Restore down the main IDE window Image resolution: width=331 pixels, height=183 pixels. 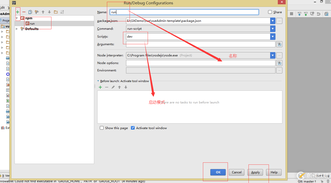click(322, 2)
